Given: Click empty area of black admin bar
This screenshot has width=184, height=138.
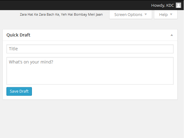Looking at the screenshot, I should 77,5.
